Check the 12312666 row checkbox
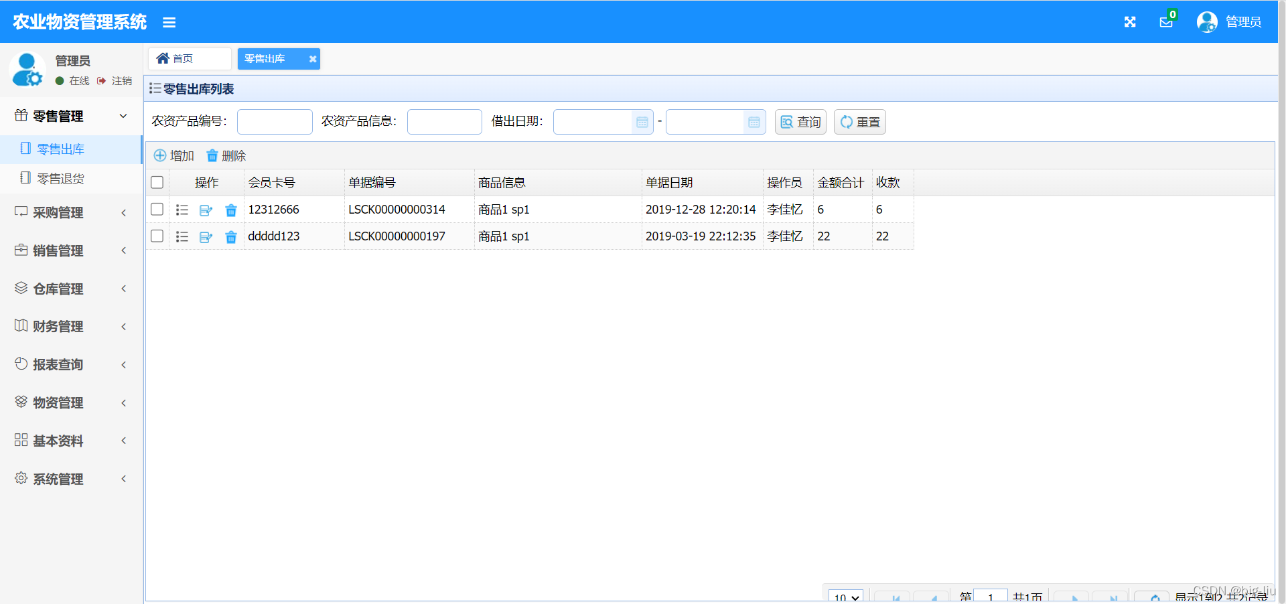 157,210
